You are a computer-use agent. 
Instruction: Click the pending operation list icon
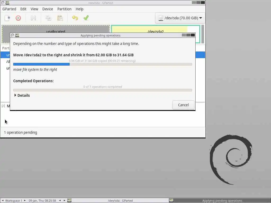(3, 106)
